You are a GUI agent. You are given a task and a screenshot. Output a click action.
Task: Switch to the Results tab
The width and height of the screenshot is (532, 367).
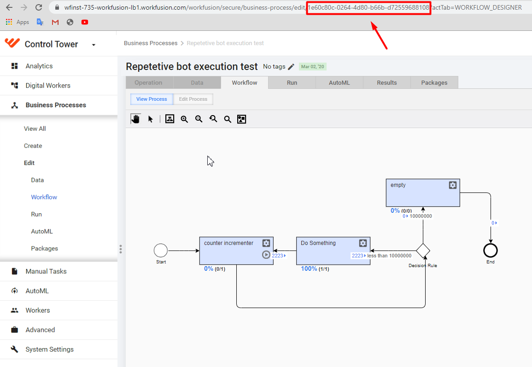click(387, 83)
